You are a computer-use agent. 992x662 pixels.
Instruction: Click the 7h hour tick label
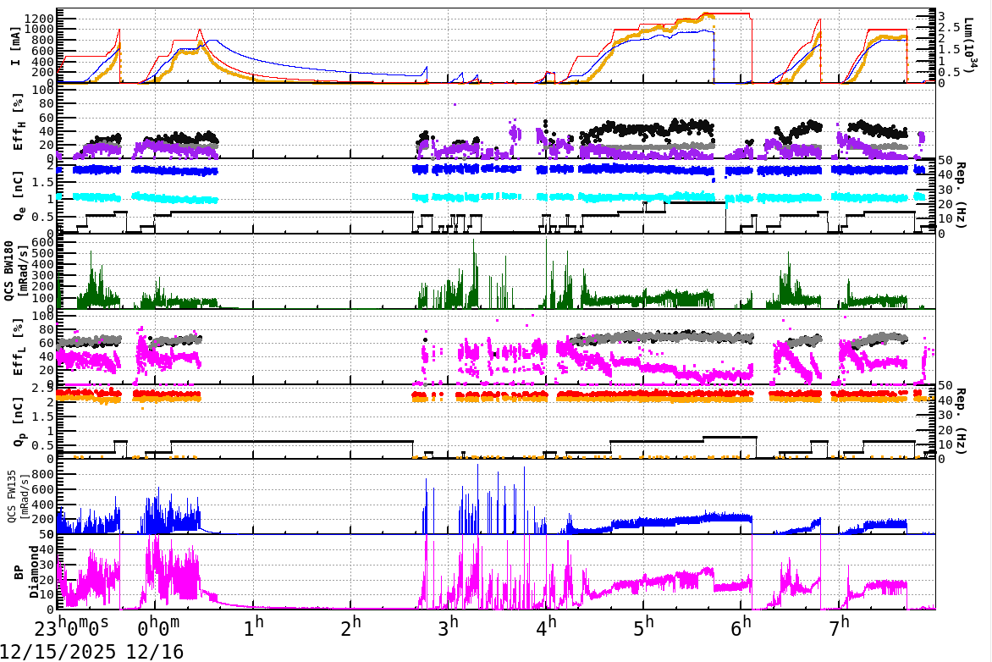(x=839, y=624)
